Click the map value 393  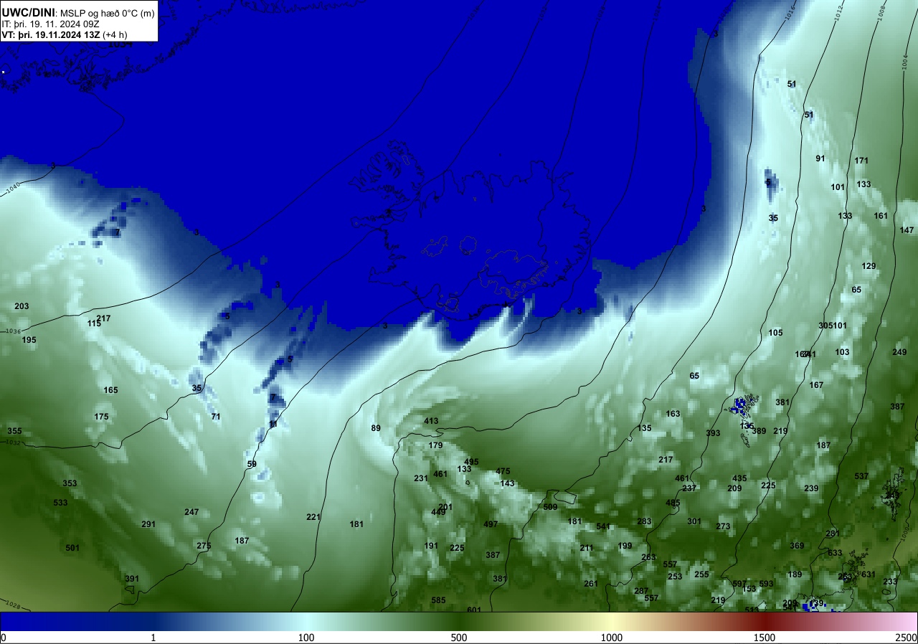tap(713, 433)
